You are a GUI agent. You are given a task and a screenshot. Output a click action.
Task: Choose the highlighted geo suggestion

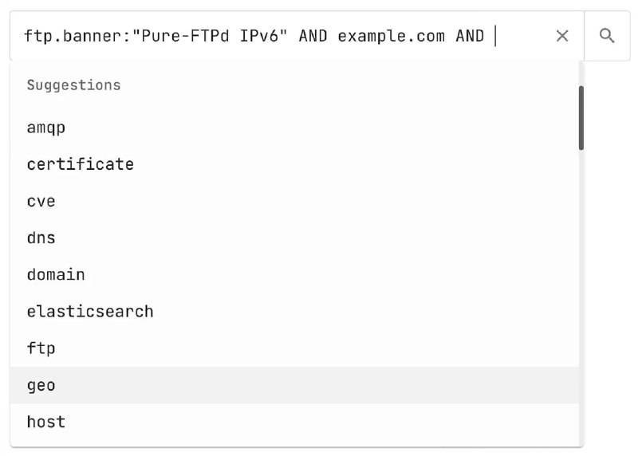pyautogui.click(x=294, y=385)
